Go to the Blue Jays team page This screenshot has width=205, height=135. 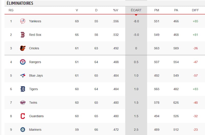(x=36, y=75)
